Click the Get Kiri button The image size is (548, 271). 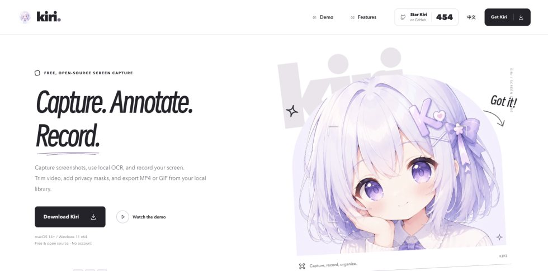click(x=507, y=17)
